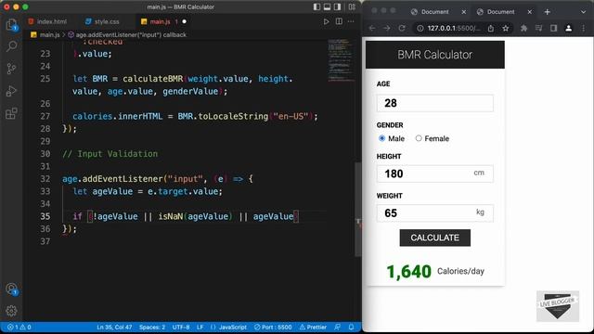
Task: Open the browser Extensions puzzle icon
Action: tap(523, 29)
